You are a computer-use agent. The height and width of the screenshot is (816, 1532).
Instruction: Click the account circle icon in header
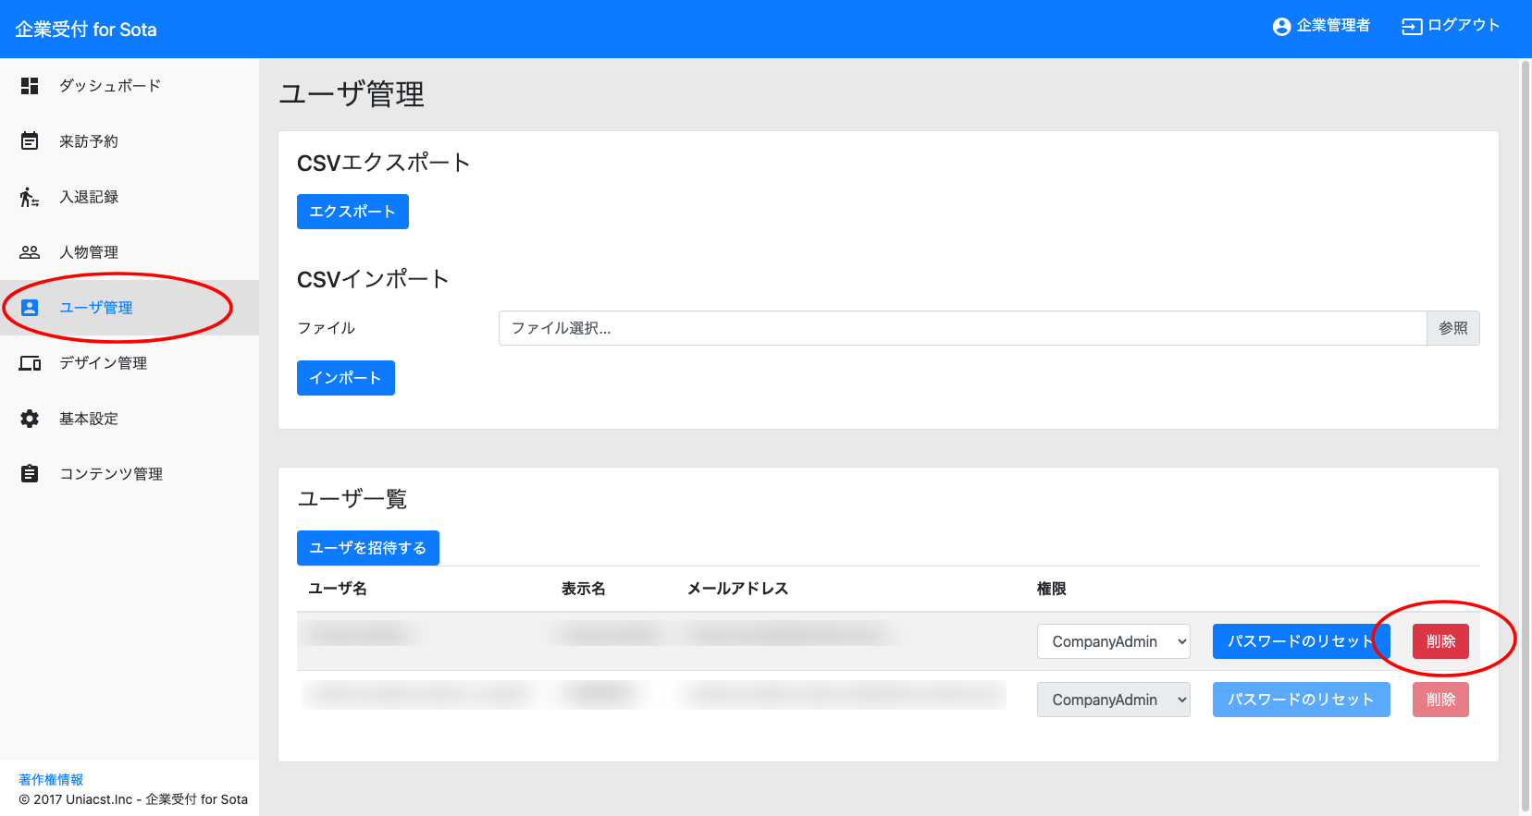coord(1281,27)
